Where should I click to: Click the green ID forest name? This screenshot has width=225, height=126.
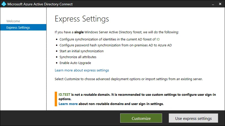click(x=158, y=39)
